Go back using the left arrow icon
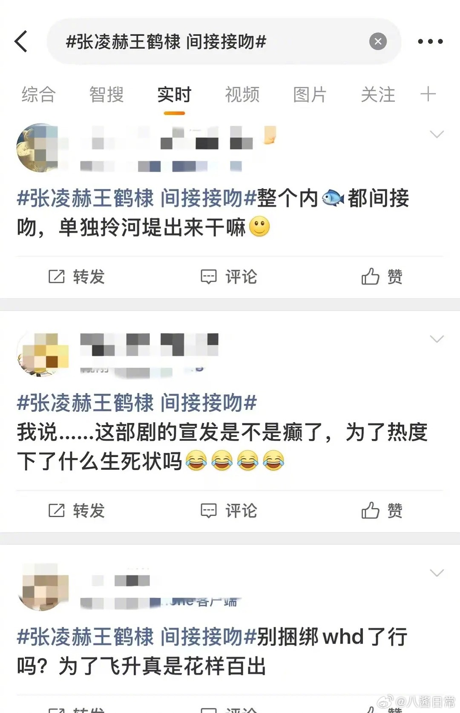 click(x=21, y=41)
